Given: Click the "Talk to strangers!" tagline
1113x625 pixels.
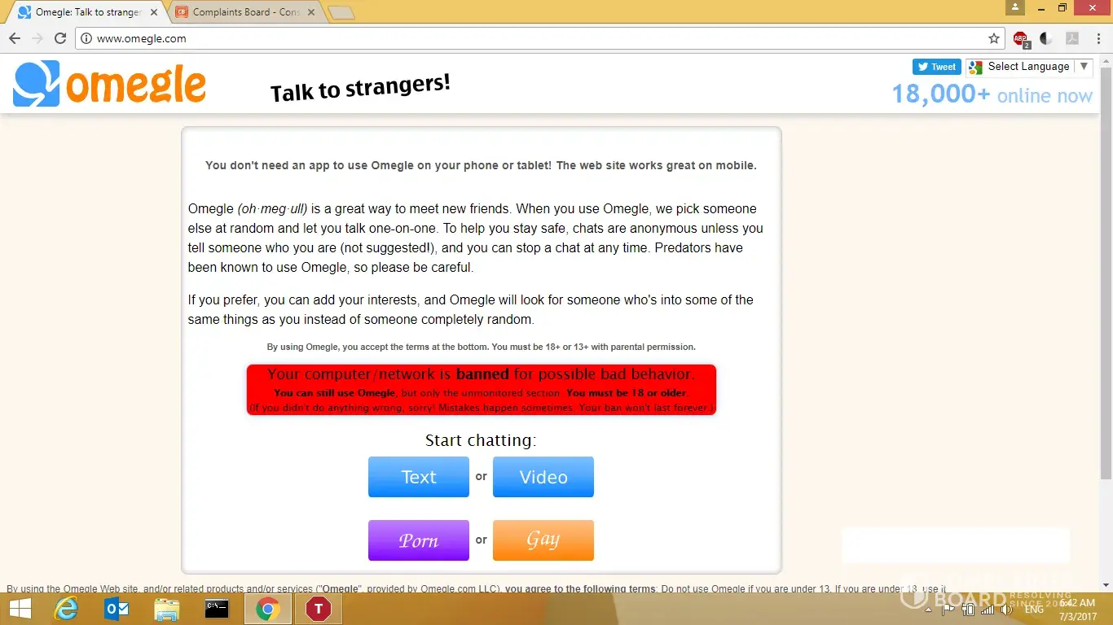Looking at the screenshot, I should coord(360,88).
